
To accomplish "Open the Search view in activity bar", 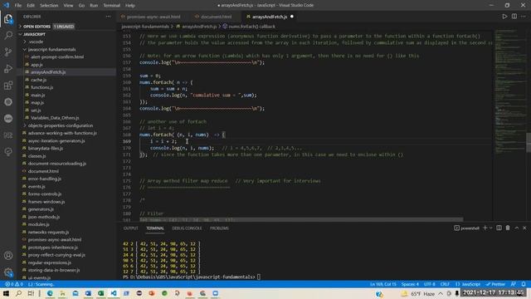I will pyautogui.click(x=8, y=35).
